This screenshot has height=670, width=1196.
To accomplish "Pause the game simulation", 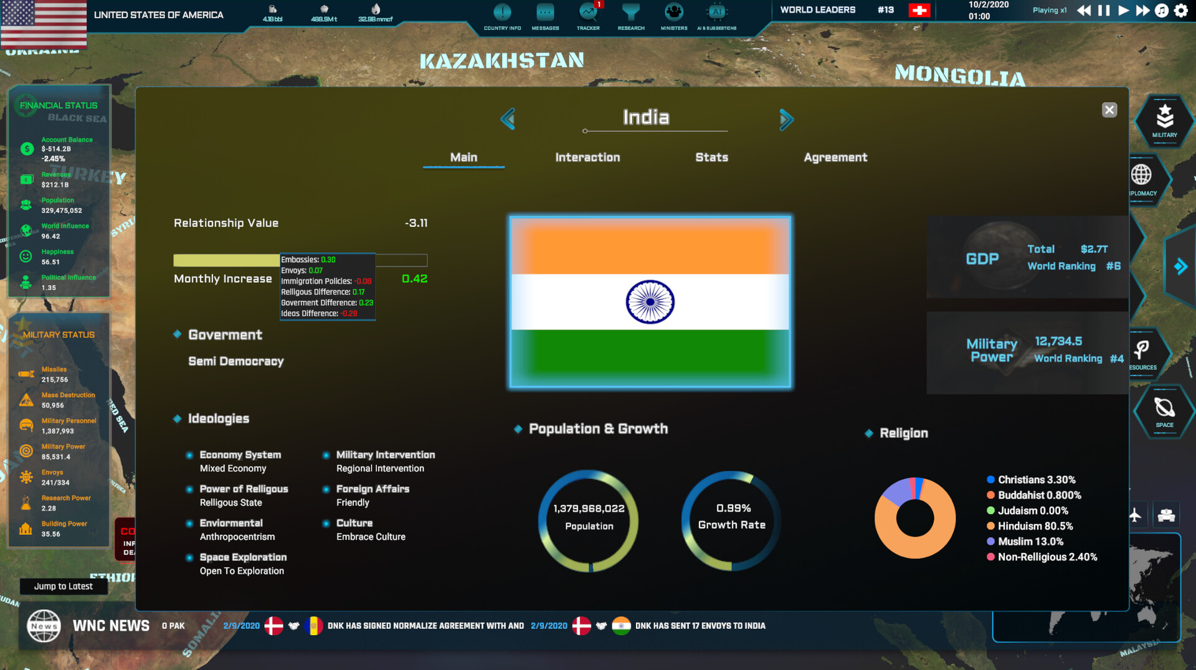I will point(1104,11).
